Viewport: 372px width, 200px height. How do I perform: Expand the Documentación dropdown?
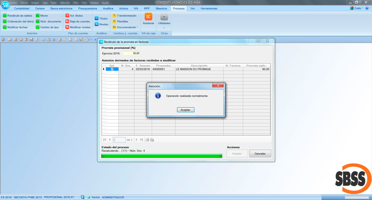pyautogui.click(x=137, y=27)
